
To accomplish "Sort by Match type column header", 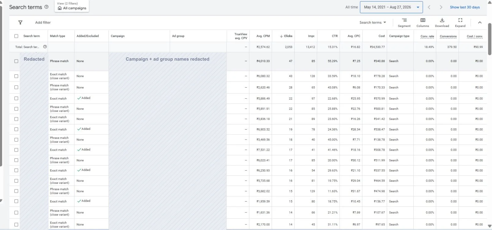I will click(58, 36).
